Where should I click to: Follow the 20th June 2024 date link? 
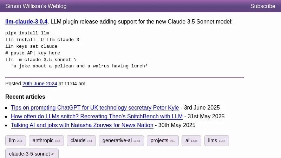point(40,84)
